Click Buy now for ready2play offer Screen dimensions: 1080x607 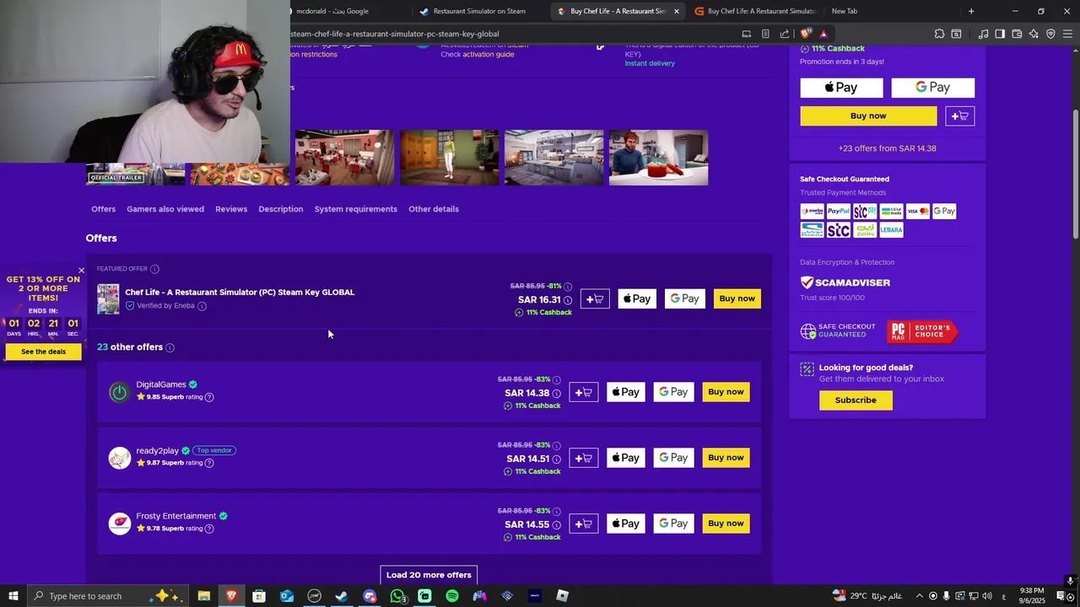pyautogui.click(x=726, y=458)
